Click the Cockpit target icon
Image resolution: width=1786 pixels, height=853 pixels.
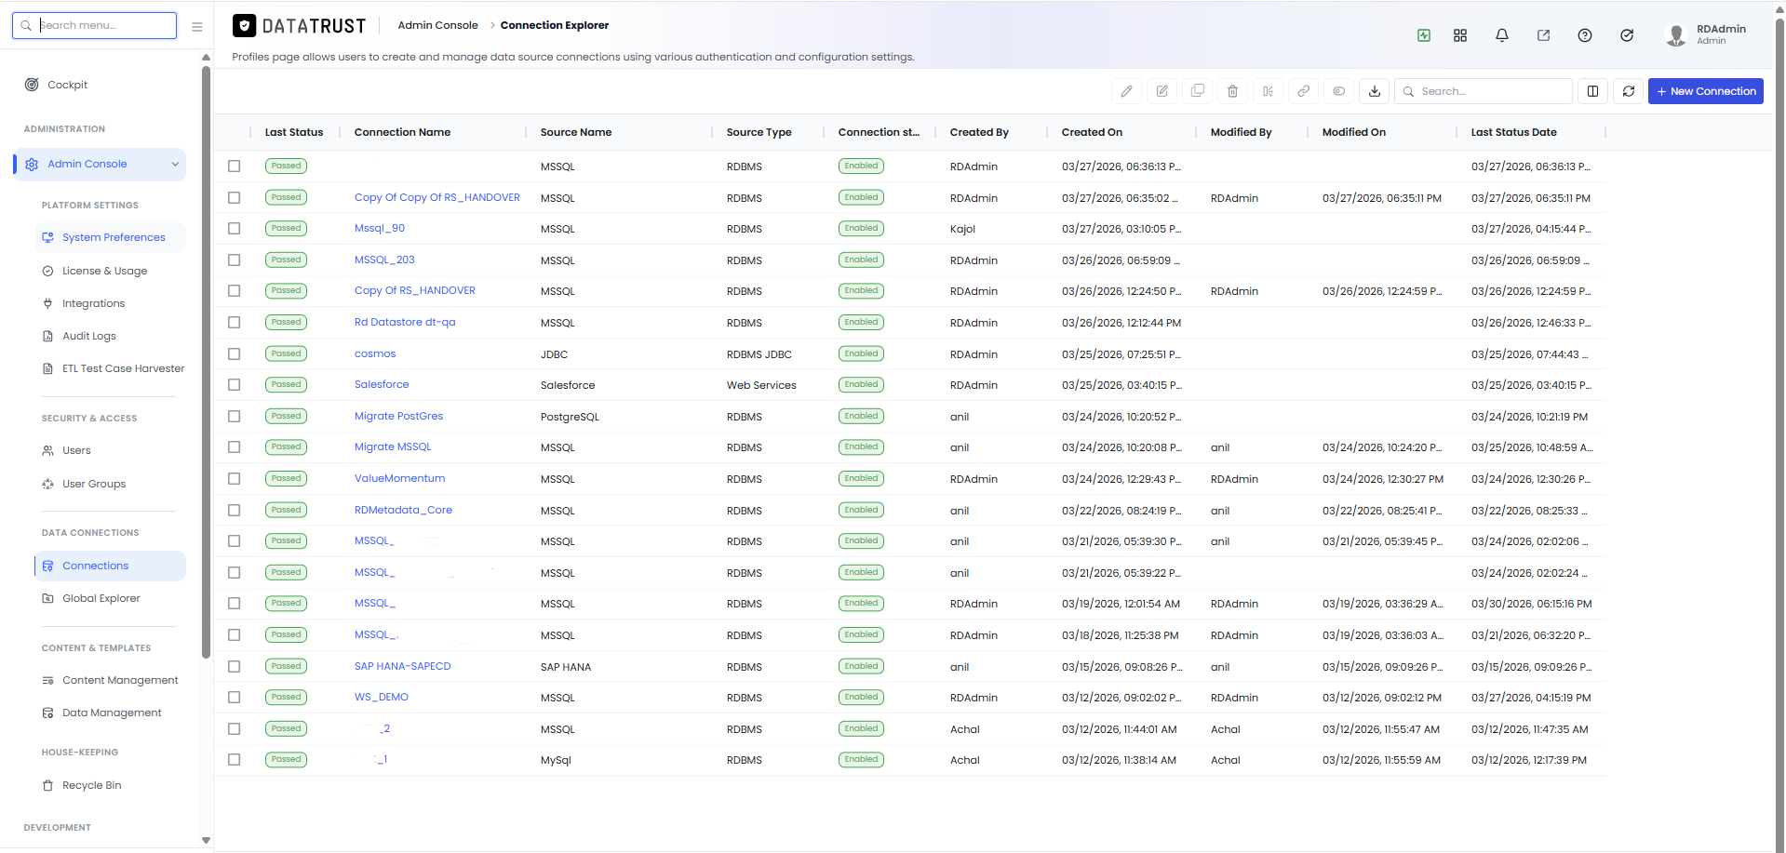[x=32, y=85]
